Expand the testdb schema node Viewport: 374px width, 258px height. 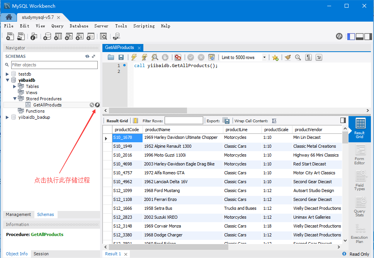7,74
